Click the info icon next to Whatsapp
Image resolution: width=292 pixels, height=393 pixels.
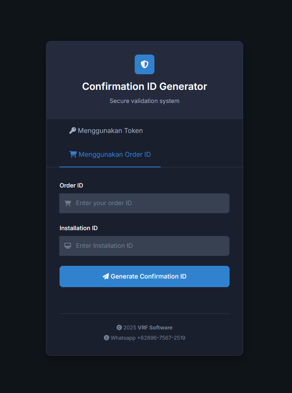click(106, 338)
